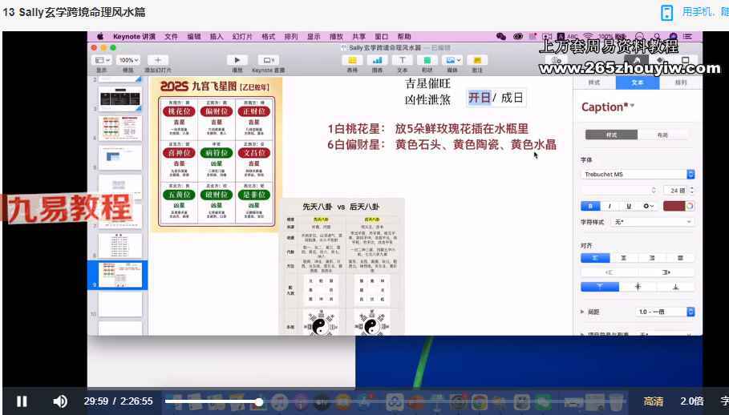Viewport: 729px width, 415px height.
Task: Toggle underline text formatting
Action: 628,206
